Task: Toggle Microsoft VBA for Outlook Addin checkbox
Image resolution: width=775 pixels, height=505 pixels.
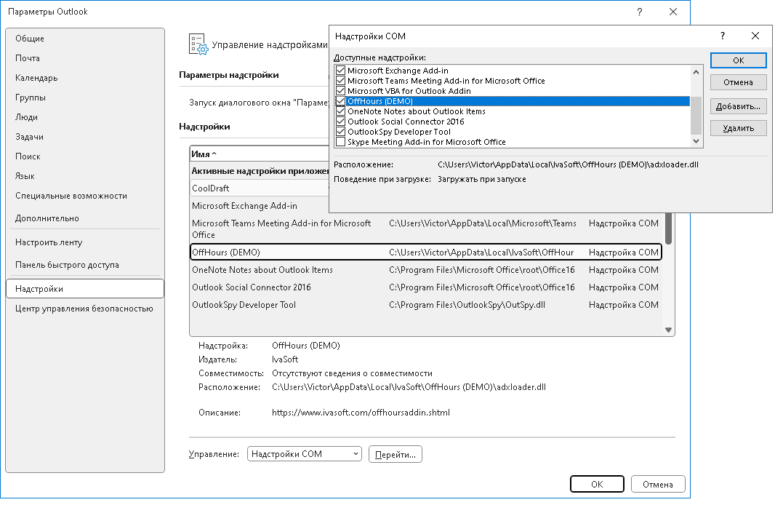Action: [x=340, y=91]
